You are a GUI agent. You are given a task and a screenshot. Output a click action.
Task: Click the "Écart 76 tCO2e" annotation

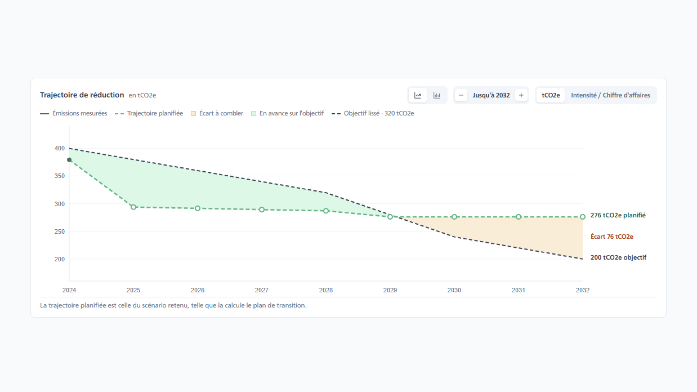(x=612, y=237)
